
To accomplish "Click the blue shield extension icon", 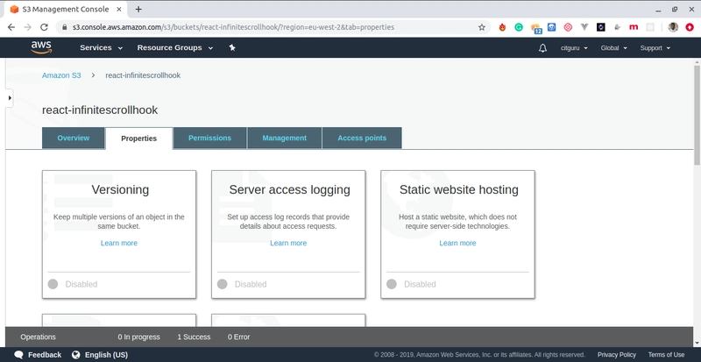I will coord(552,27).
